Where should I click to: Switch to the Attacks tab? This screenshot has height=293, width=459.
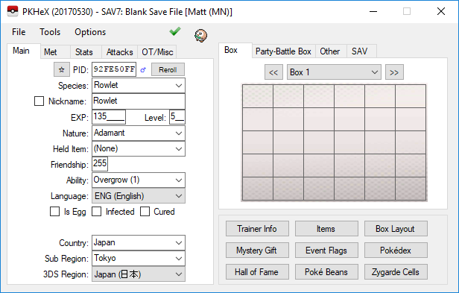(x=119, y=52)
